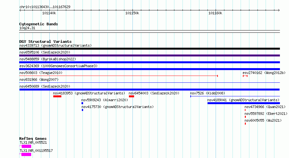Screen dimensions: 289x158
Task: Open nsv5909243 (Almarri2020) label
Action: coord(105,100)
